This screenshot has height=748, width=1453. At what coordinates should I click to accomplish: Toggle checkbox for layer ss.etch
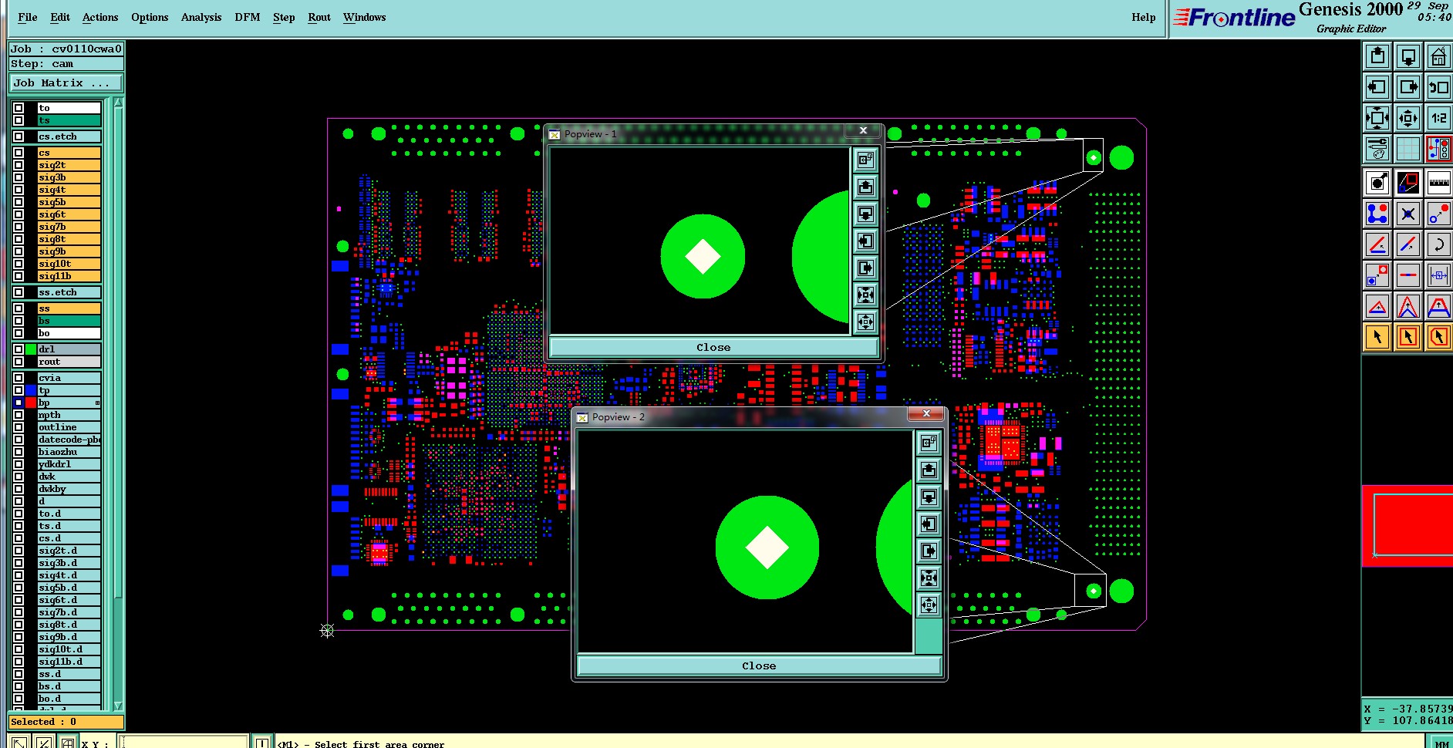19,292
